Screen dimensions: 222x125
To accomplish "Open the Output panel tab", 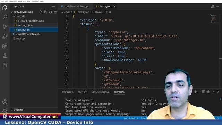I will (x=83, y=92).
